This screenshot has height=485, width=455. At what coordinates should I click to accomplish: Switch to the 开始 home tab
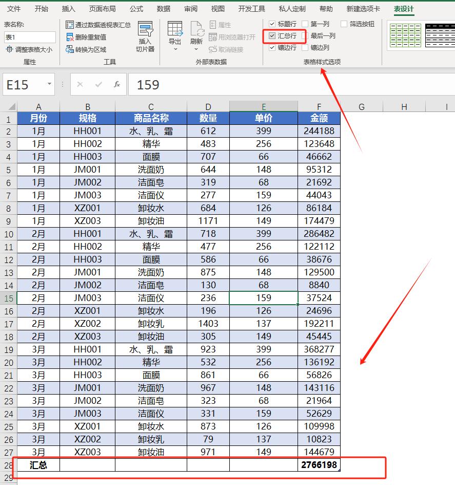[41, 9]
